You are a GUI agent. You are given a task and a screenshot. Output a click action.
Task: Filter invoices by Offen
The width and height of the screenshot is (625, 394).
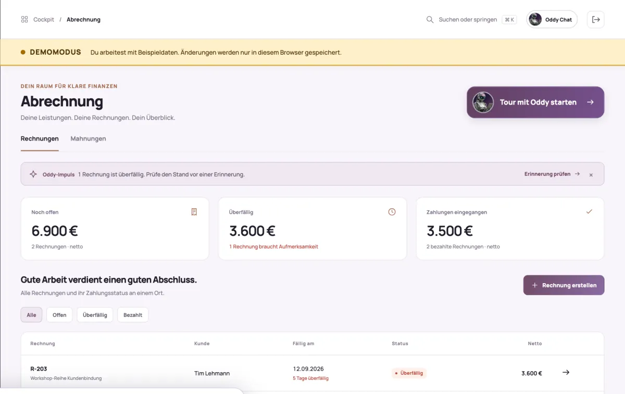tap(59, 315)
